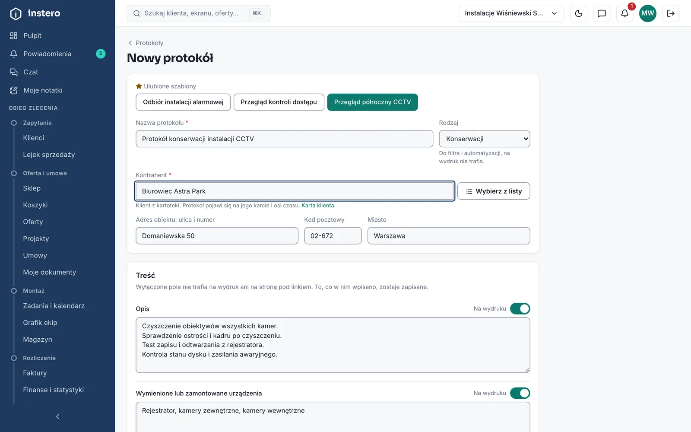The width and height of the screenshot is (691, 432).
Task: Open Czat icon in sidebar
Action: coord(14,72)
